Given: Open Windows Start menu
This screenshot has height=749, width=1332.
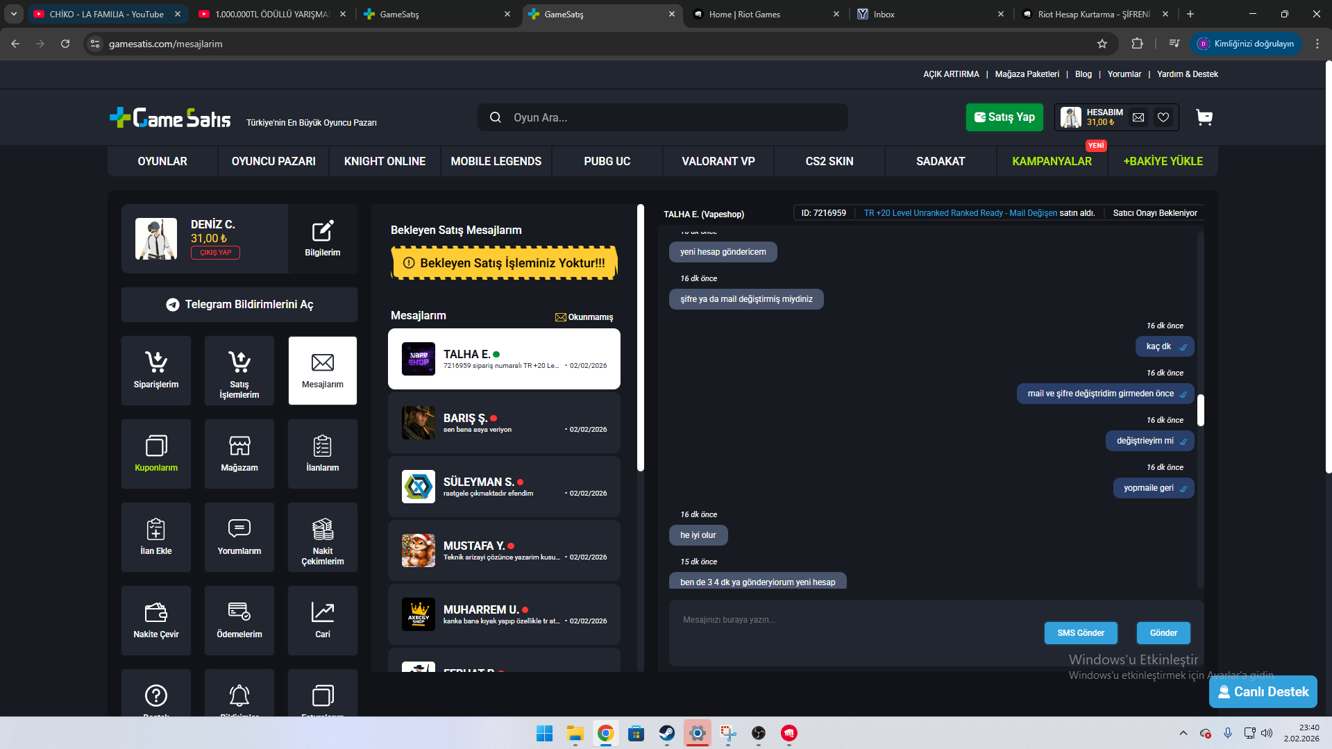Looking at the screenshot, I should [545, 733].
